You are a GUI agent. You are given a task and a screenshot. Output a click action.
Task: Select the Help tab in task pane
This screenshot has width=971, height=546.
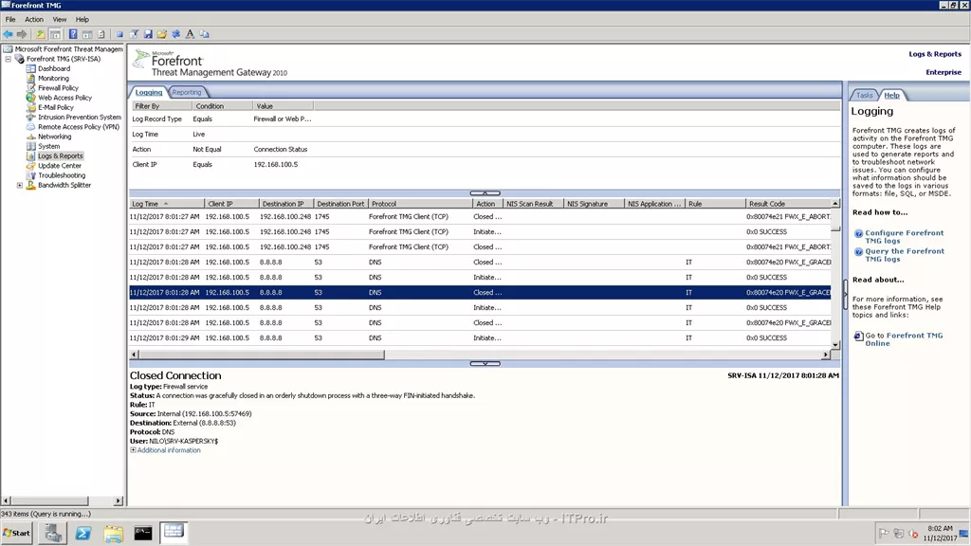(x=891, y=96)
